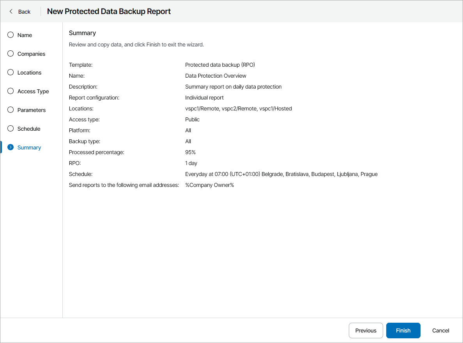Image resolution: width=463 pixels, height=343 pixels.
Task: Click the Parameters step circle icon
Action: [10, 110]
